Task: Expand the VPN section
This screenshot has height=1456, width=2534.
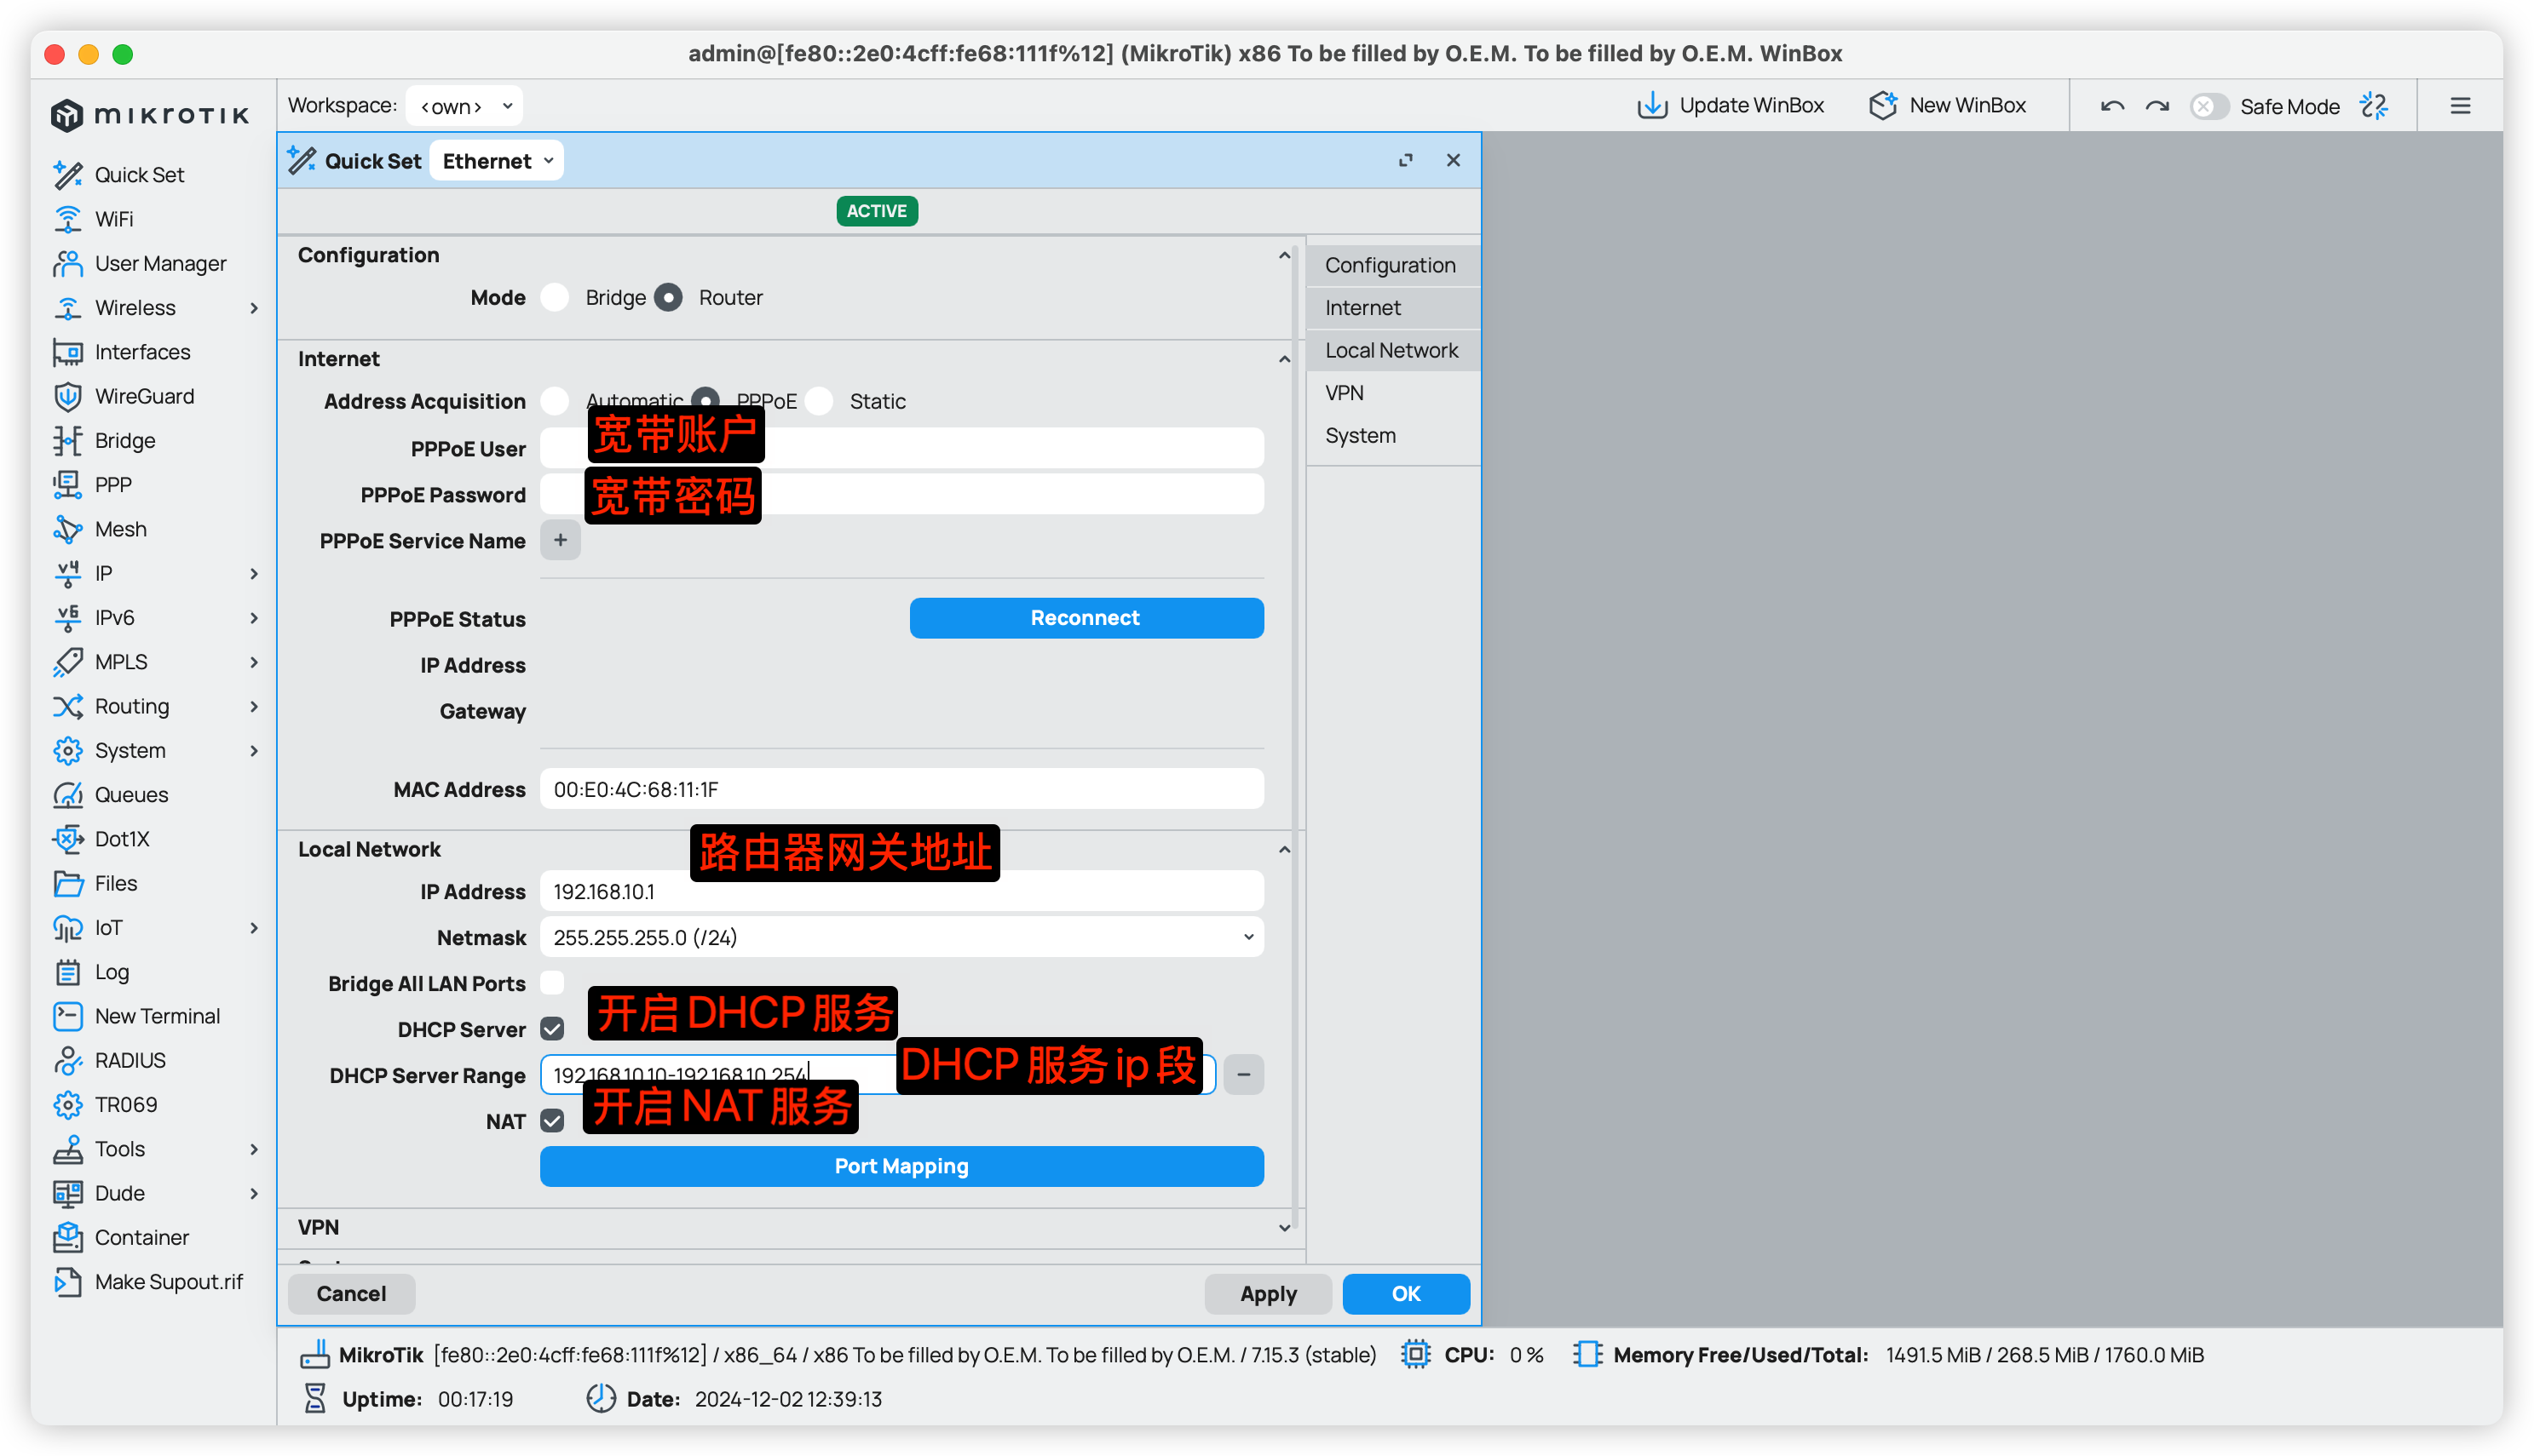Action: pyautogui.click(x=1283, y=1228)
